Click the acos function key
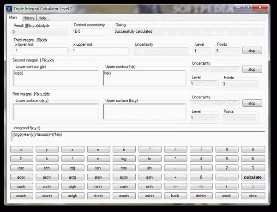The image size is (277, 212). click(124, 177)
